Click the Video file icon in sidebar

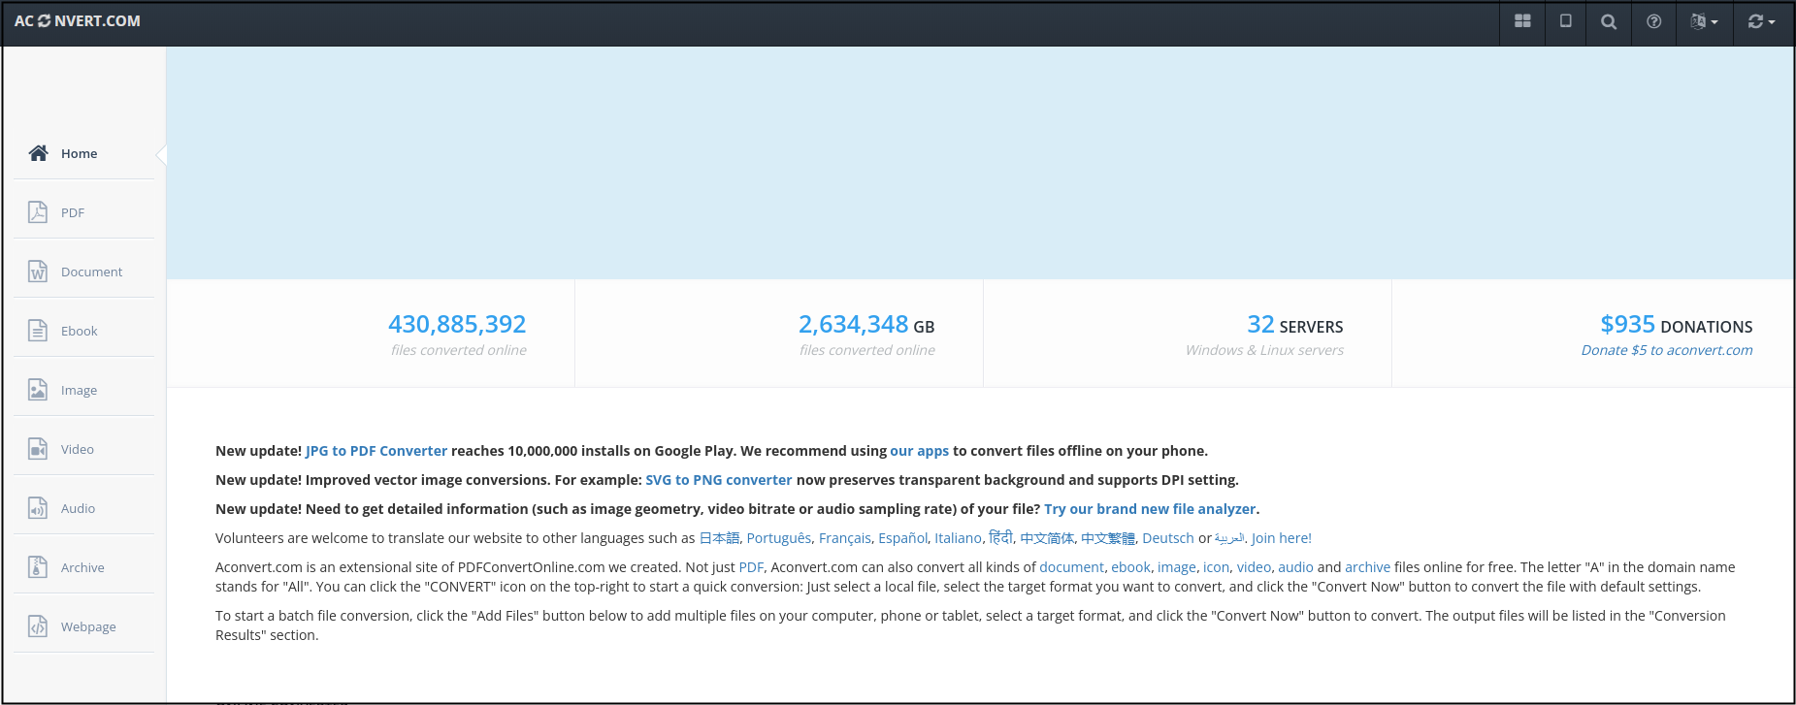click(38, 449)
